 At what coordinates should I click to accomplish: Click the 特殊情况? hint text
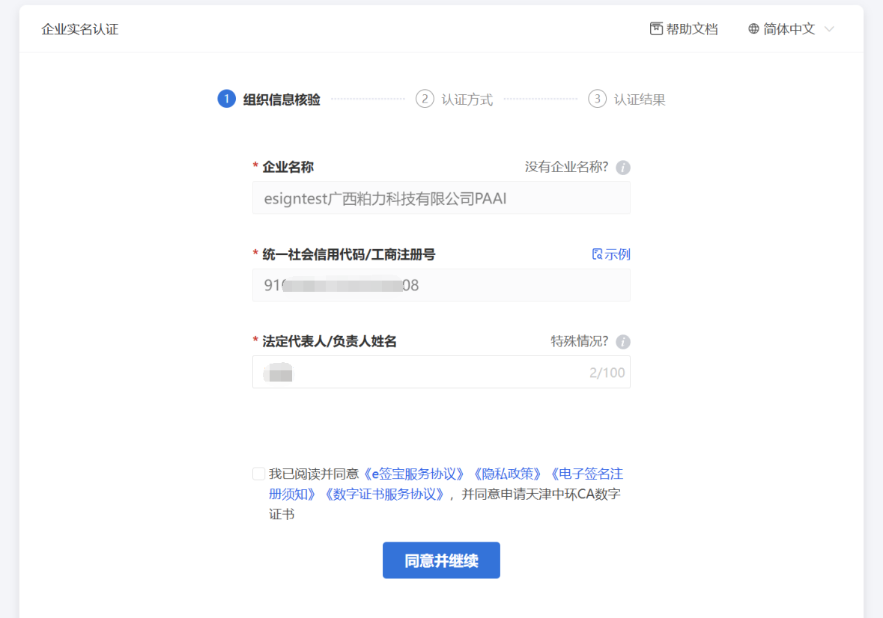580,340
